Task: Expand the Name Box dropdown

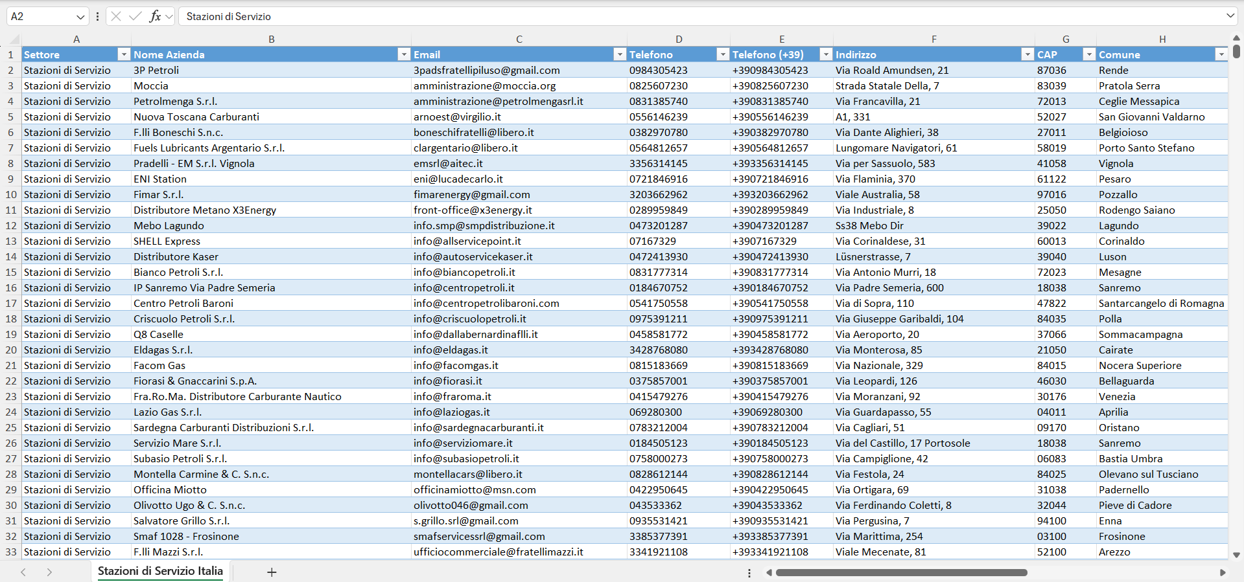Action: pos(80,16)
